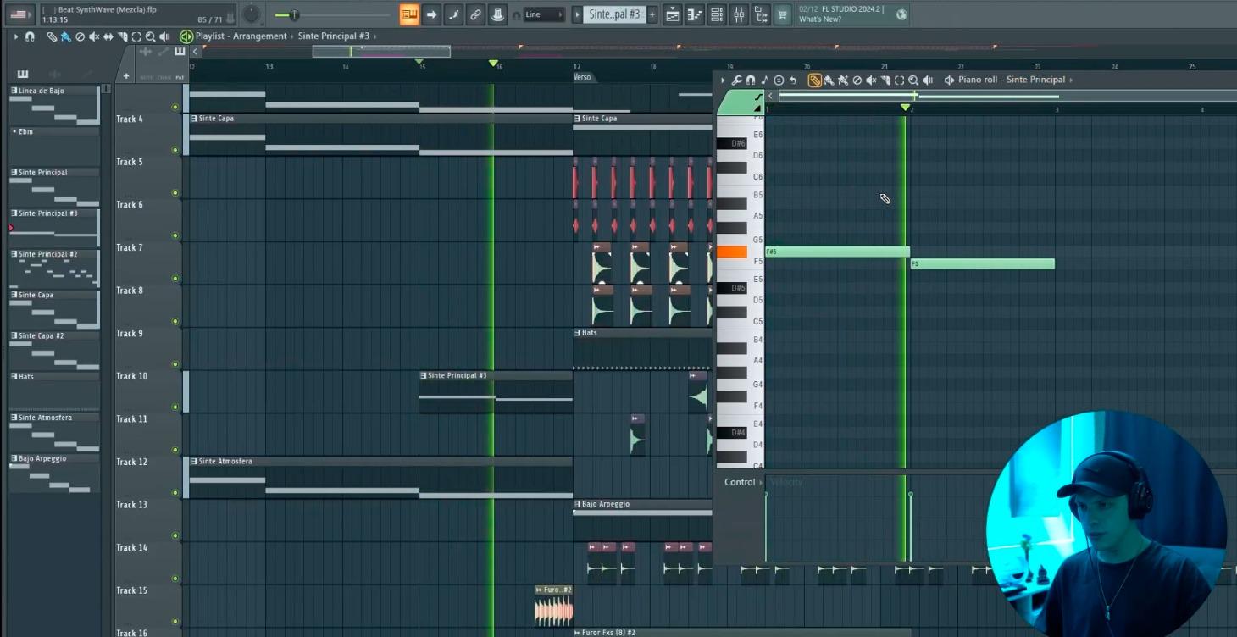Select Playlist zoom tool
The height and width of the screenshot is (637, 1237).
pos(150,36)
